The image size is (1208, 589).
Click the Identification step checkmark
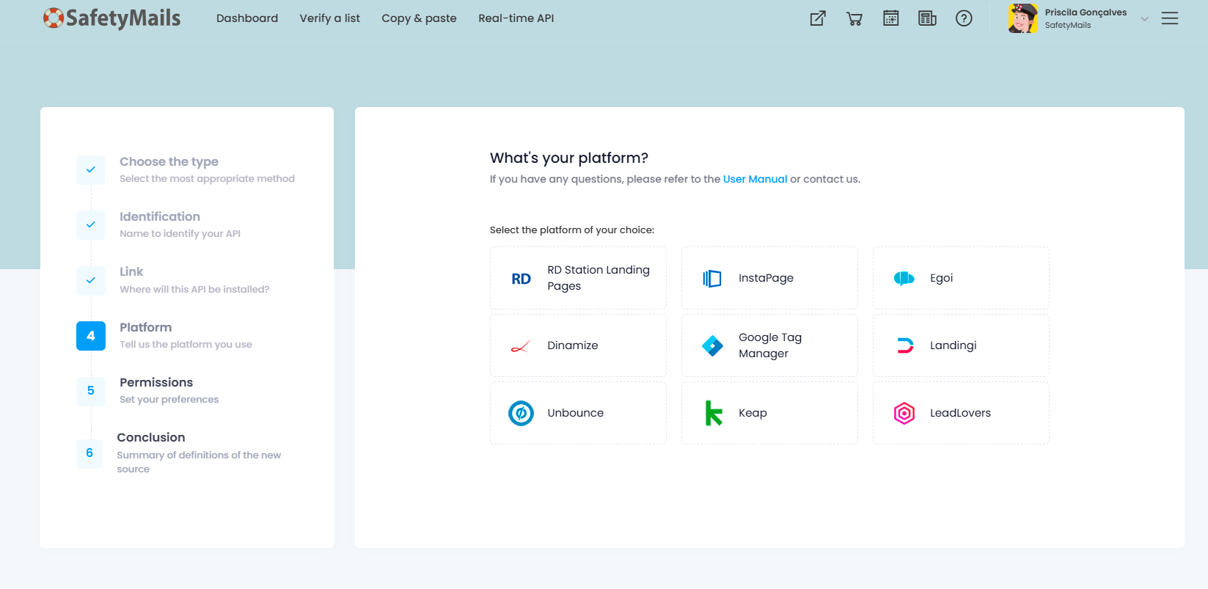click(x=91, y=224)
